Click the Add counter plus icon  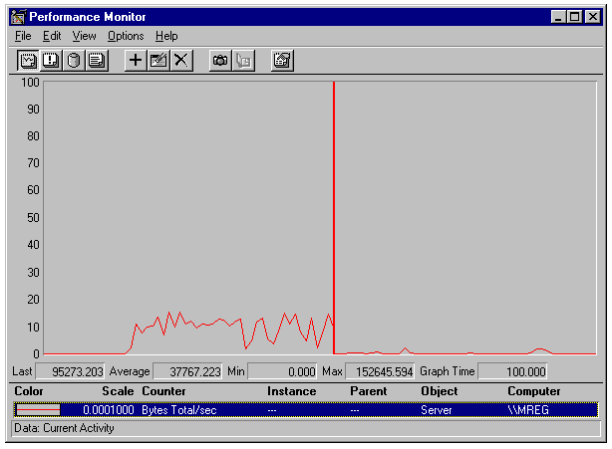click(x=136, y=61)
